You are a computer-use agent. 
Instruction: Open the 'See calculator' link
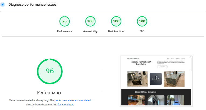coord(65,104)
